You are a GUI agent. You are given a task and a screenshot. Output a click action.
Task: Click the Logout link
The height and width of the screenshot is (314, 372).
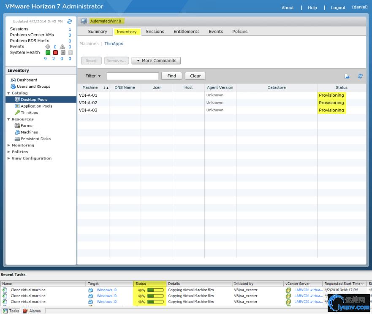338,8
